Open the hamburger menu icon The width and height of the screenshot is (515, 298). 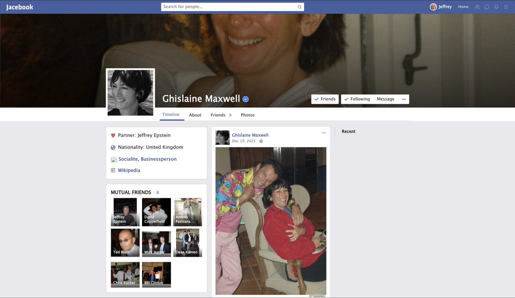[x=506, y=7]
